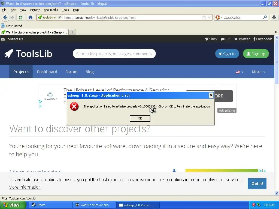This screenshot has width=279, height=209.
Task: Open the View menu
Action: 23,10
